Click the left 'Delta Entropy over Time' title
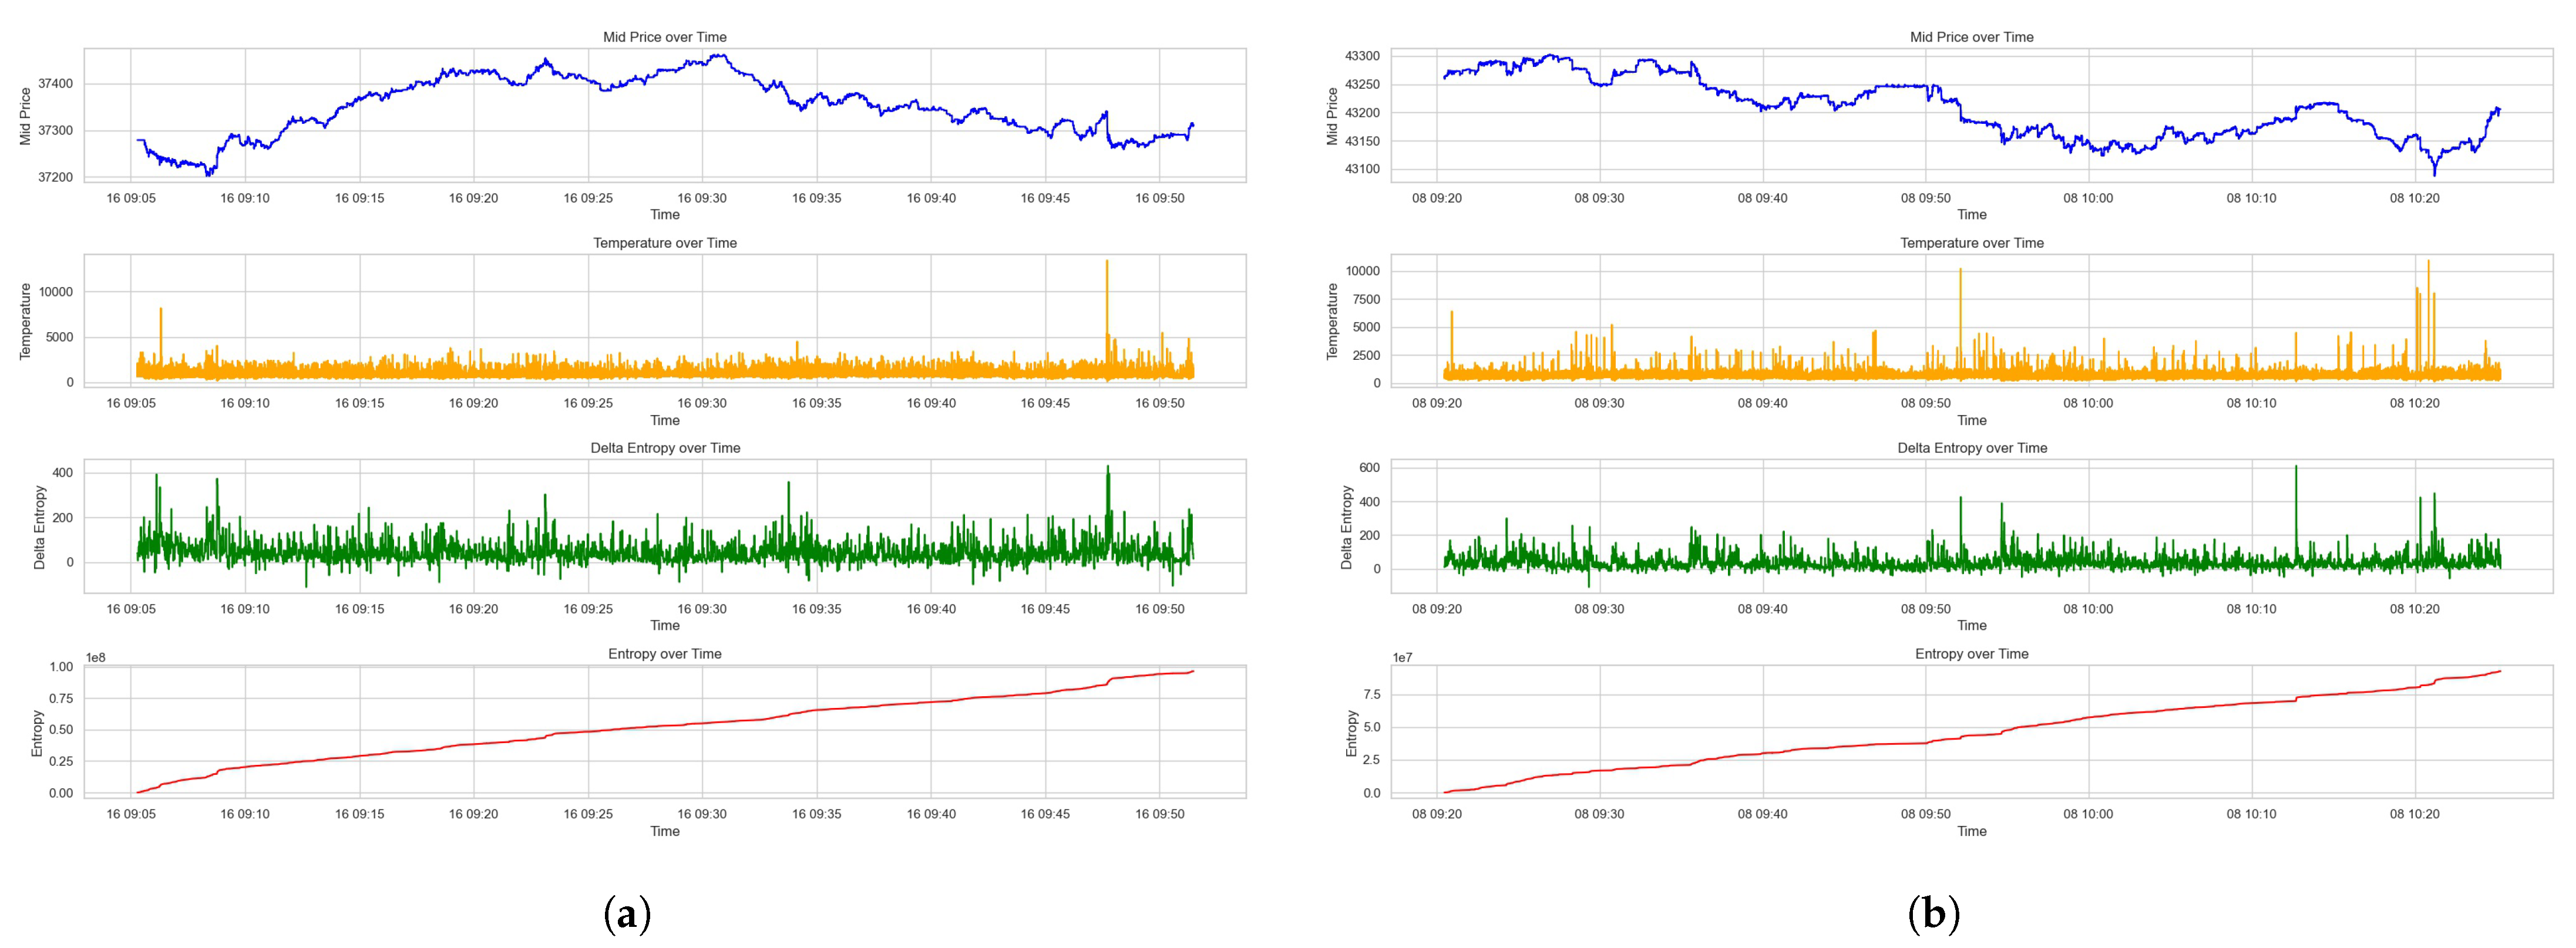The width and height of the screenshot is (2576, 948). [664, 447]
